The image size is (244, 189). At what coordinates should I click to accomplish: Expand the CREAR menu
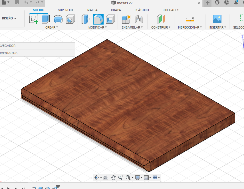[x=52, y=27]
